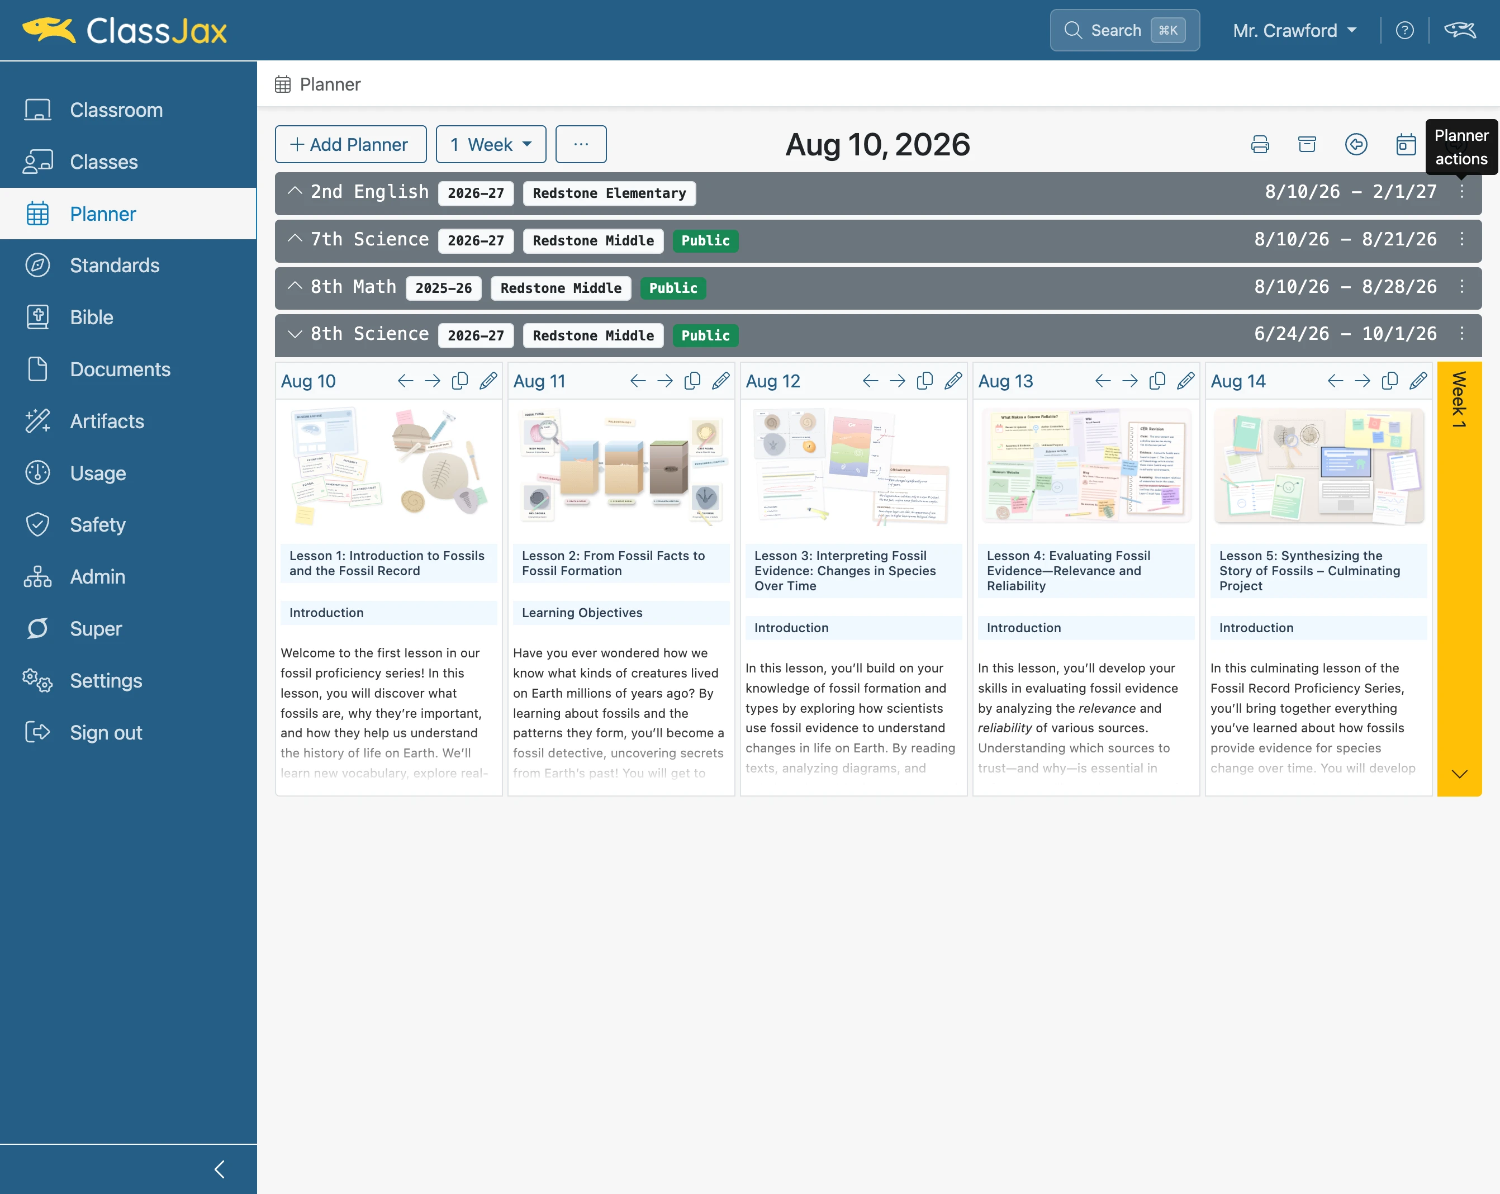Click the Public badge on 7th Science
The width and height of the screenshot is (1500, 1194).
[x=705, y=241]
